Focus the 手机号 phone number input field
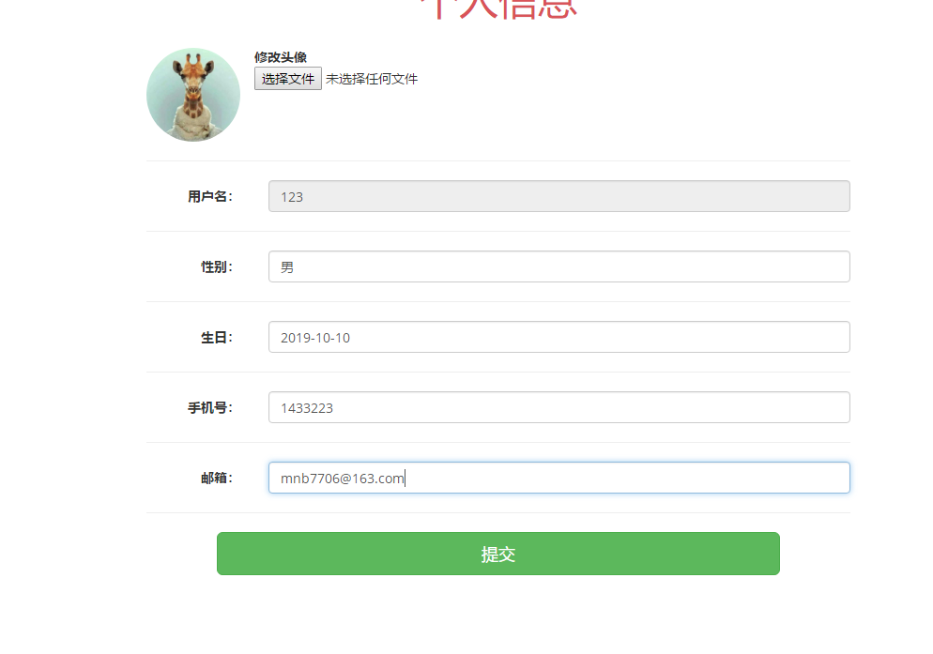This screenshot has width=933, height=654. 559,407
